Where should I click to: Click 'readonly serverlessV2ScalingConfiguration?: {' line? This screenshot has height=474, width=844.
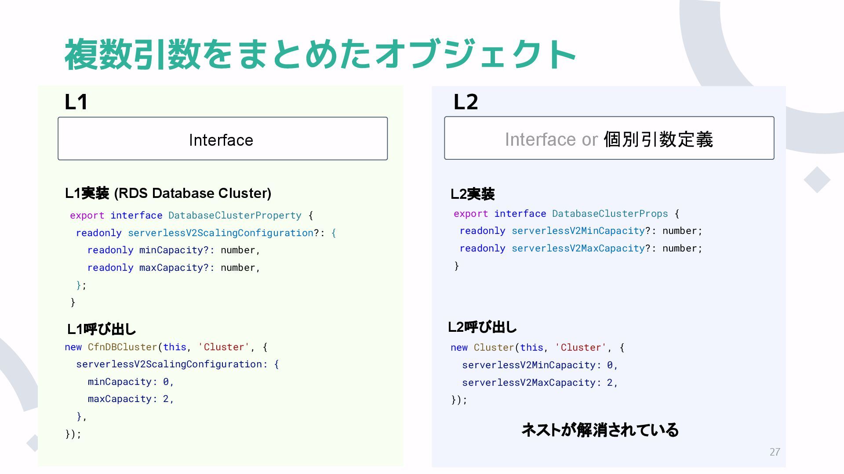(x=206, y=233)
